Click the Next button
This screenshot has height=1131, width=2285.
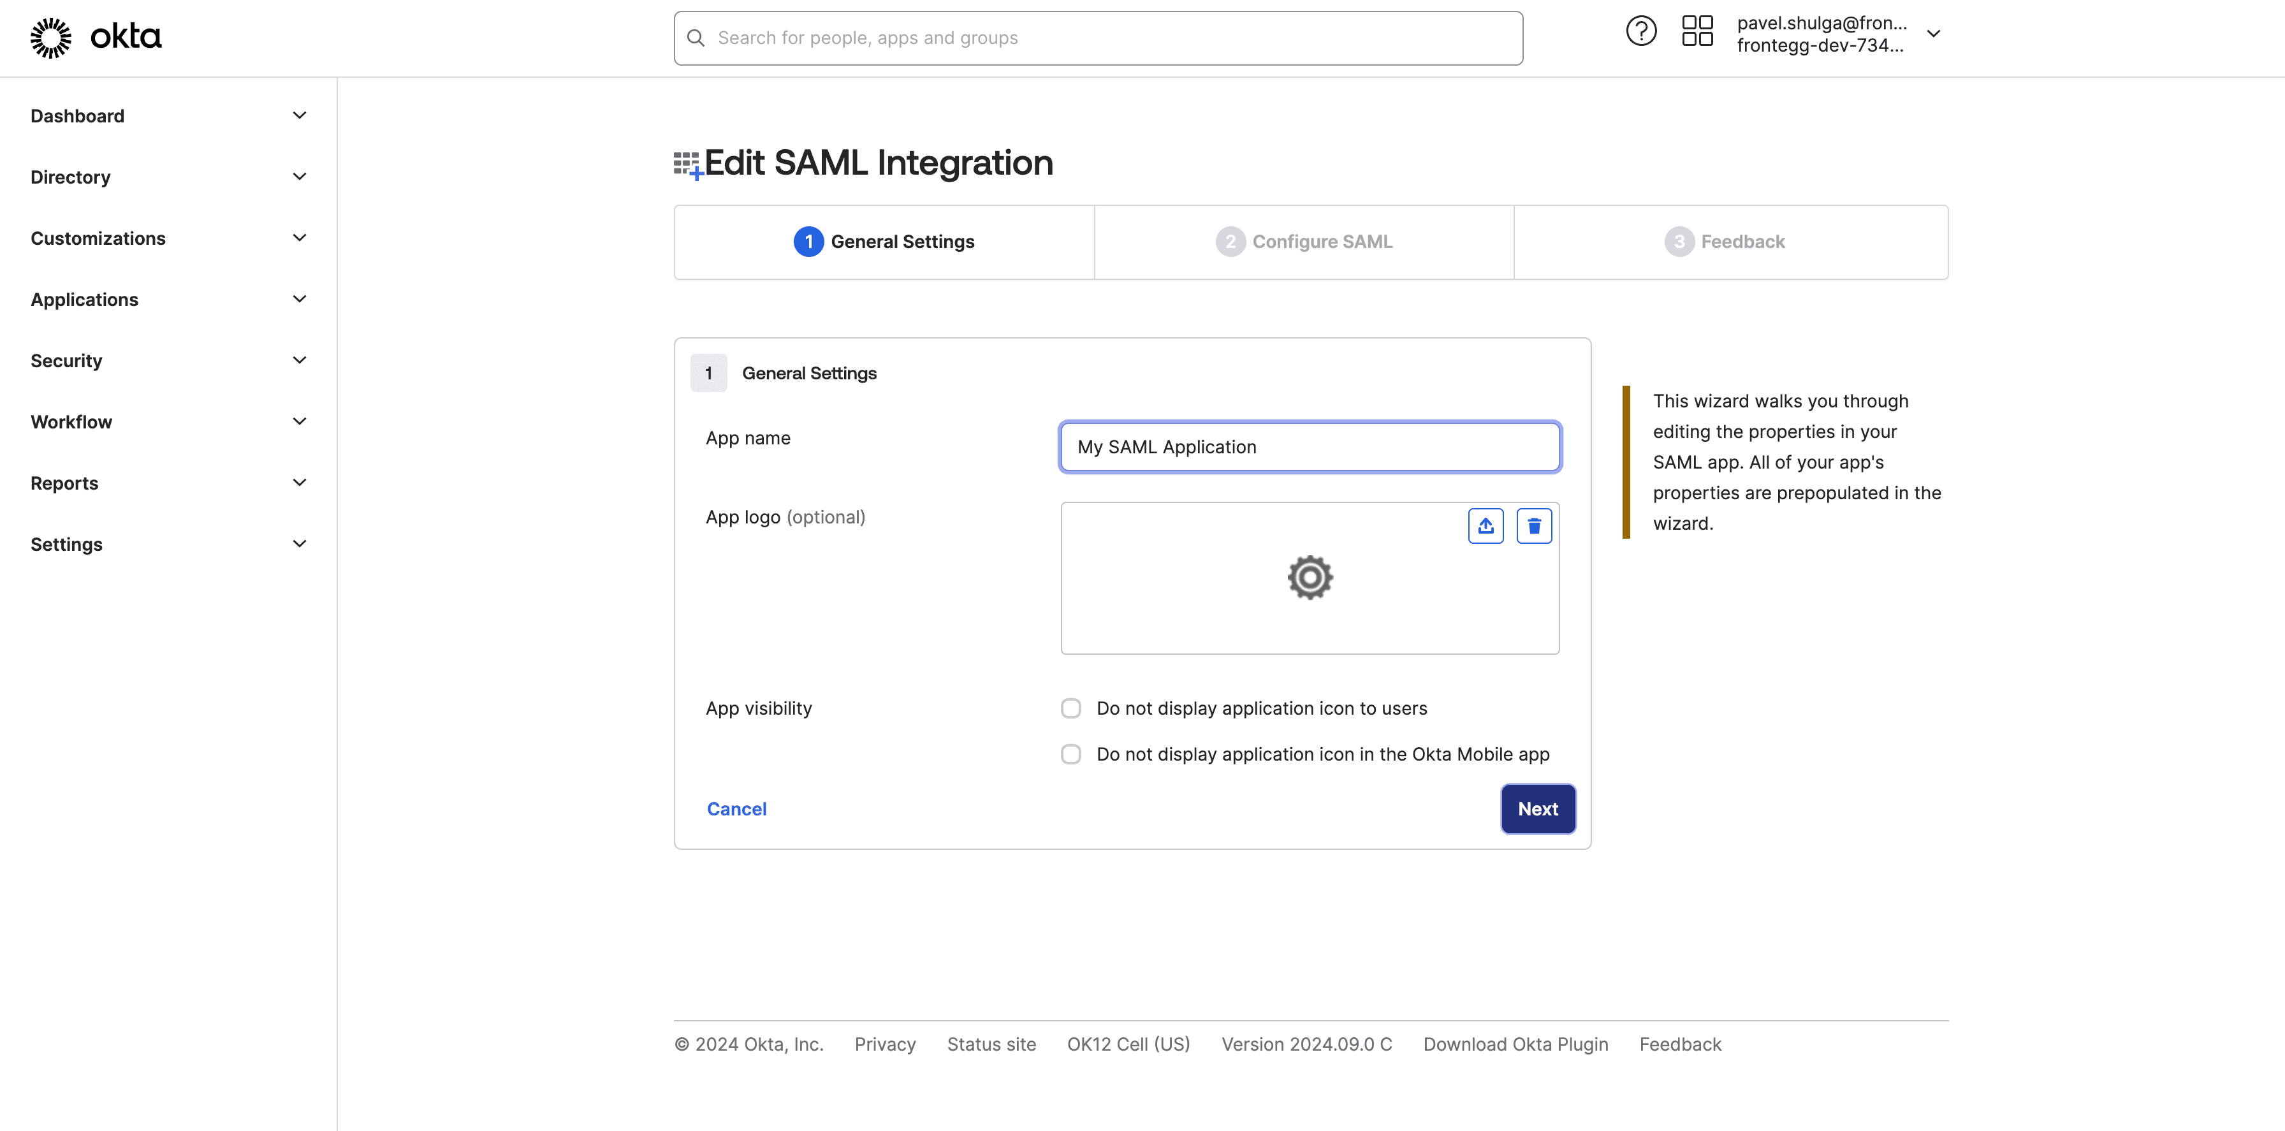1537,809
